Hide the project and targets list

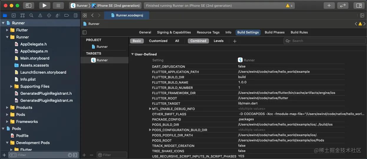[85, 32]
